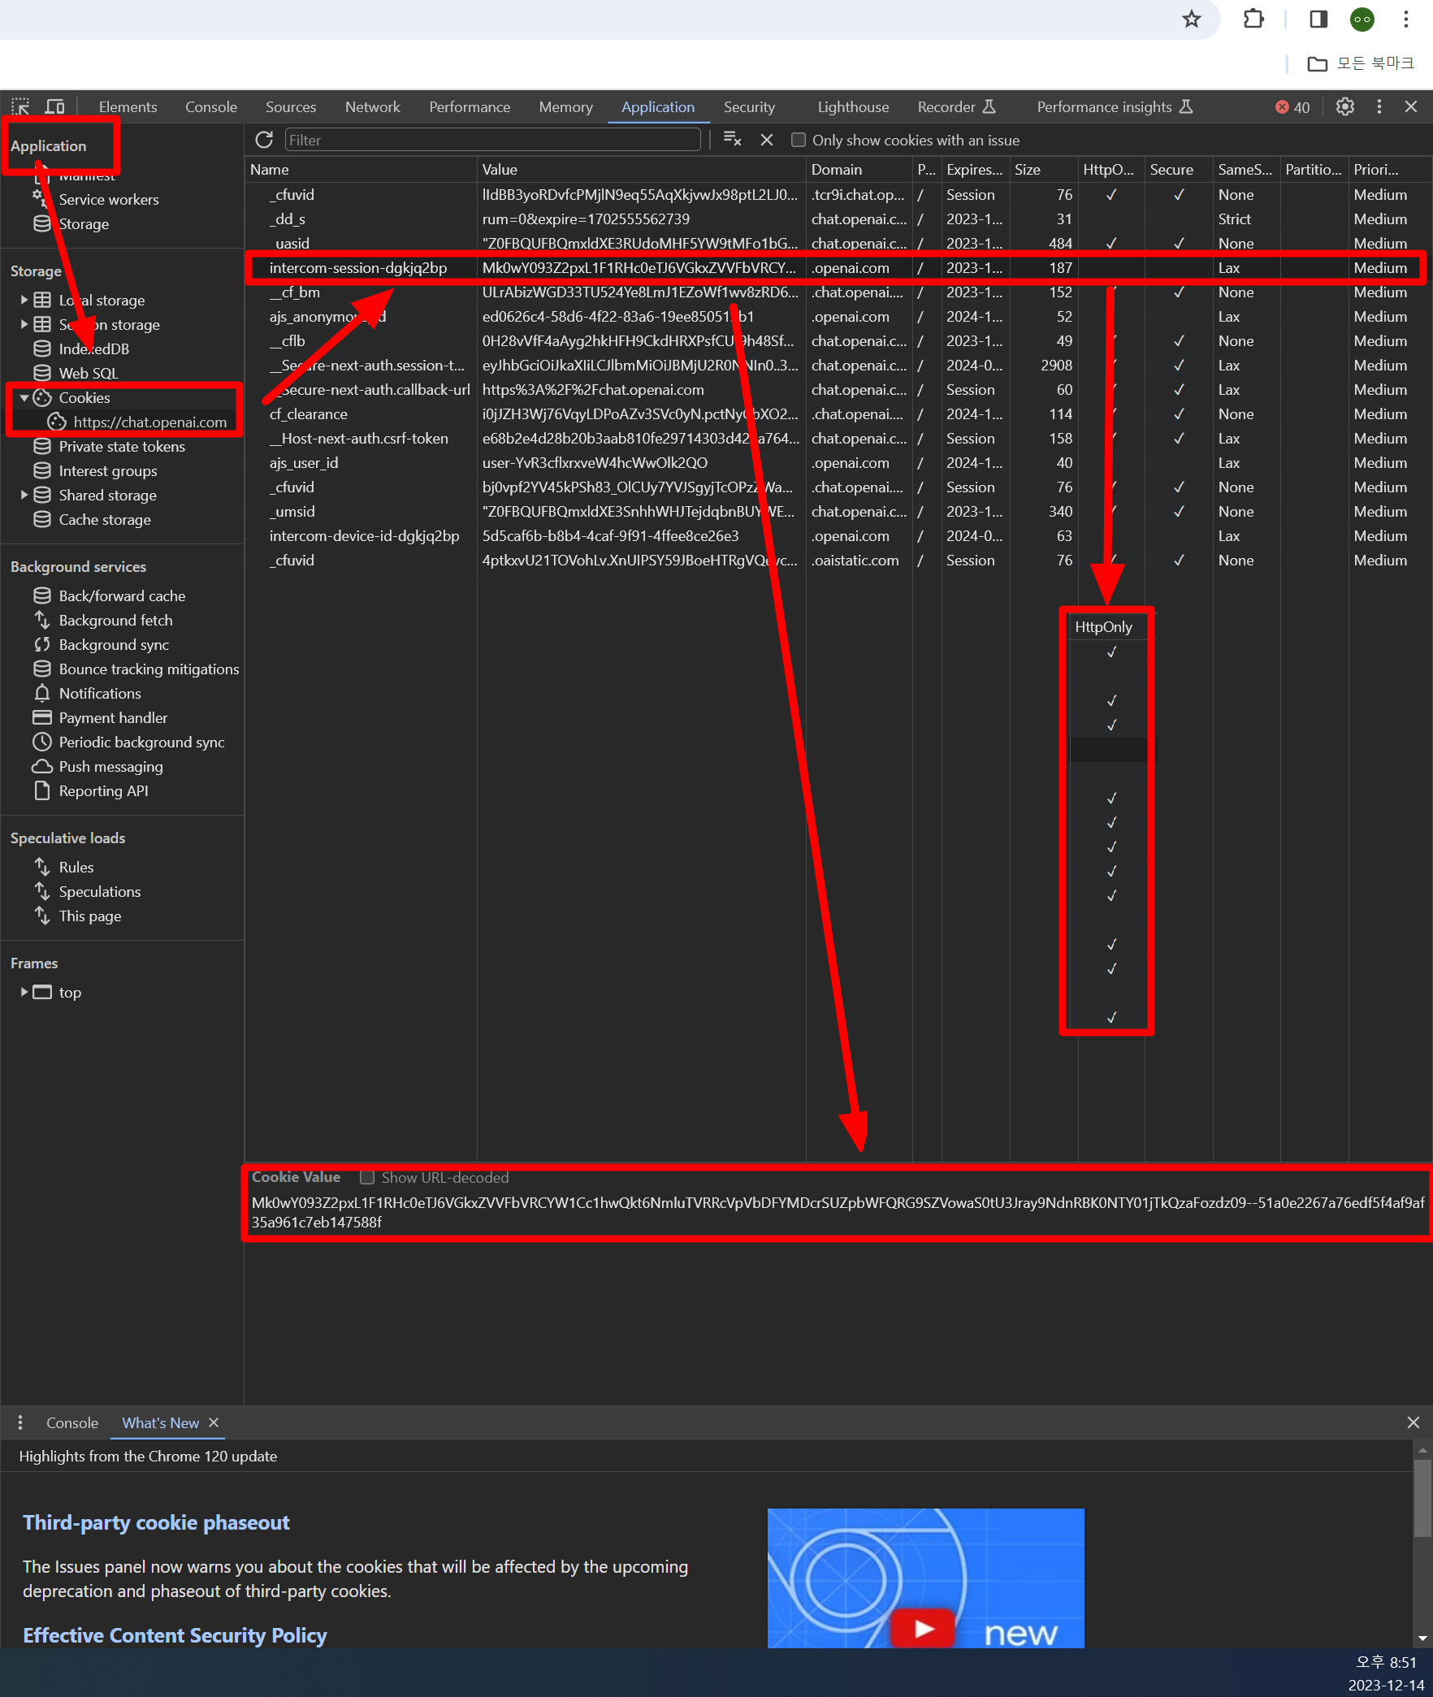Click the cookie Filter input field
The height and width of the screenshot is (1697, 1433).
pos(492,140)
